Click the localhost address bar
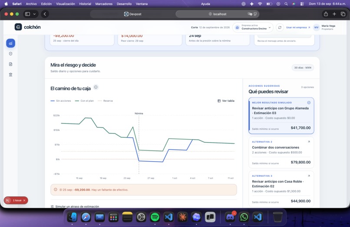Viewport: 350px width, 227px height. click(x=218, y=14)
